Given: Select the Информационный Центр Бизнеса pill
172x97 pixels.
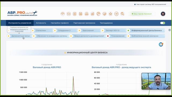Looking at the screenshot, I should click(x=146, y=30).
